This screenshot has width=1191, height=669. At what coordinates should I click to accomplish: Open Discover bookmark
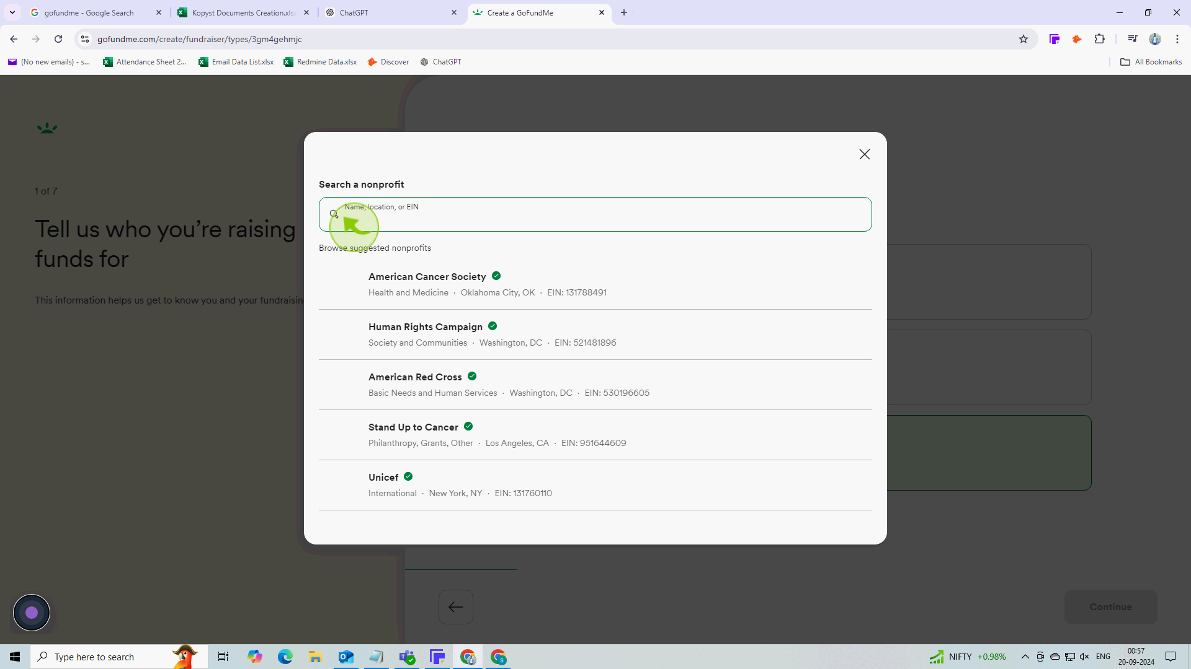click(x=388, y=62)
